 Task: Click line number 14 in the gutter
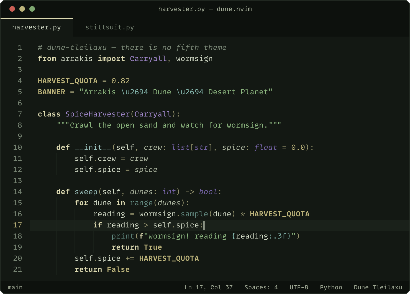(17, 192)
